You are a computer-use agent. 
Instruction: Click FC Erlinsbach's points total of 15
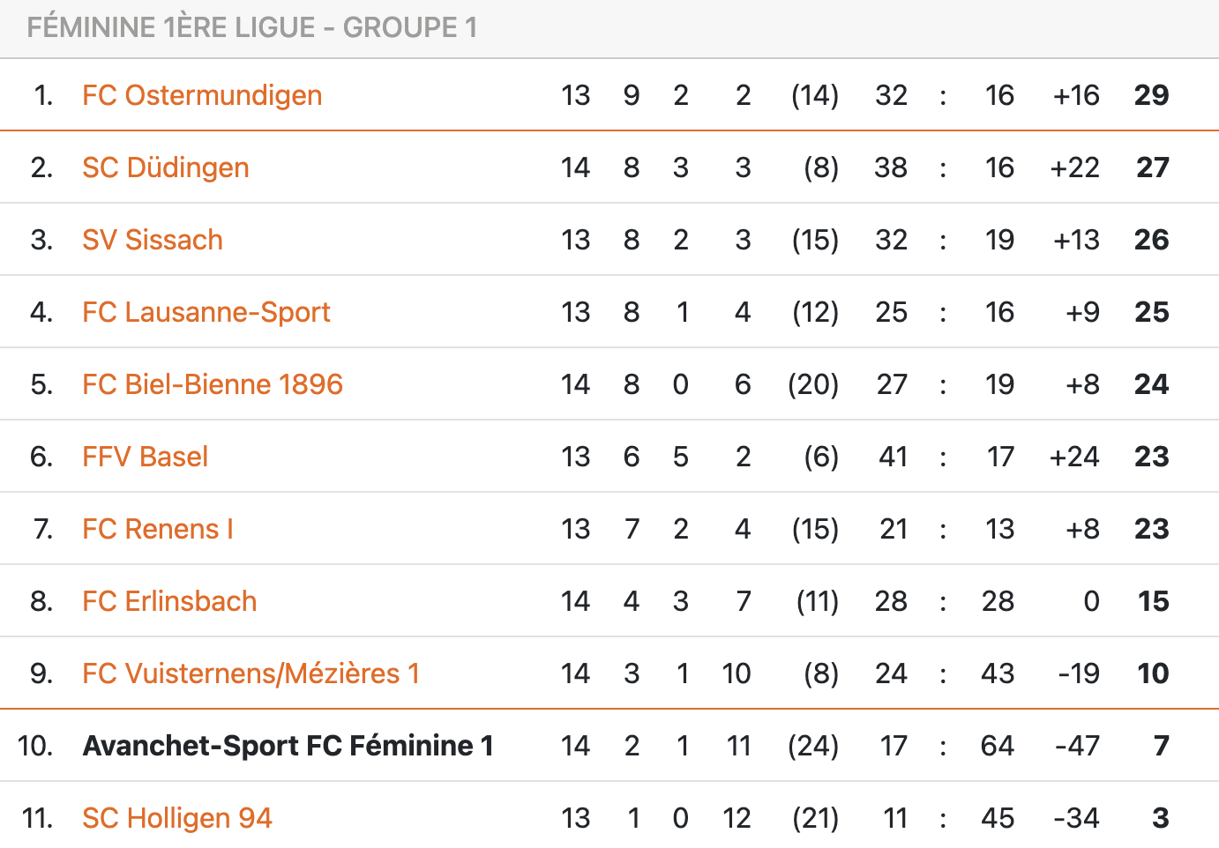pyautogui.click(x=1153, y=601)
